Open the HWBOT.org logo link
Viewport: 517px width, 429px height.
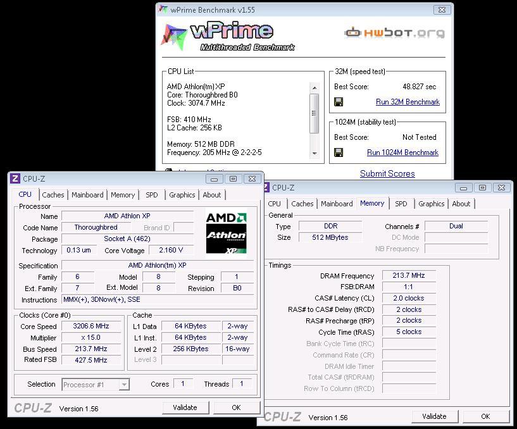(x=394, y=33)
